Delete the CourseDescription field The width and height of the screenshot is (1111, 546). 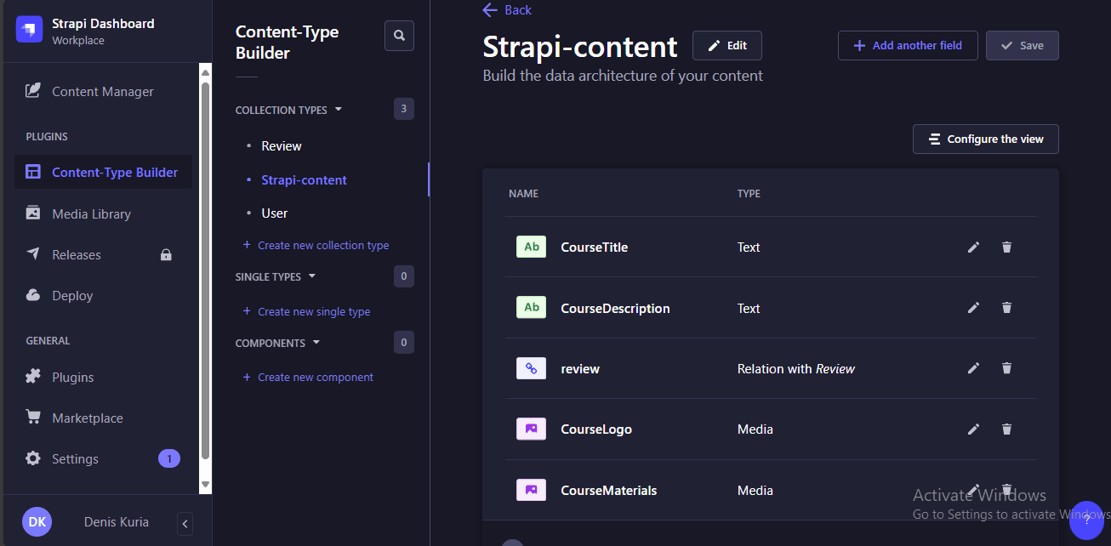coord(1007,308)
